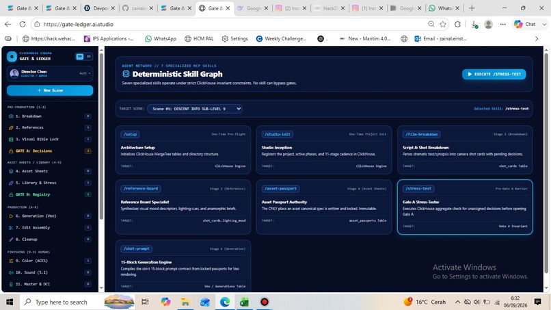The width and height of the screenshot is (551, 310).
Task: Expand the Copilot Chat chevron
Action: coord(544,24)
